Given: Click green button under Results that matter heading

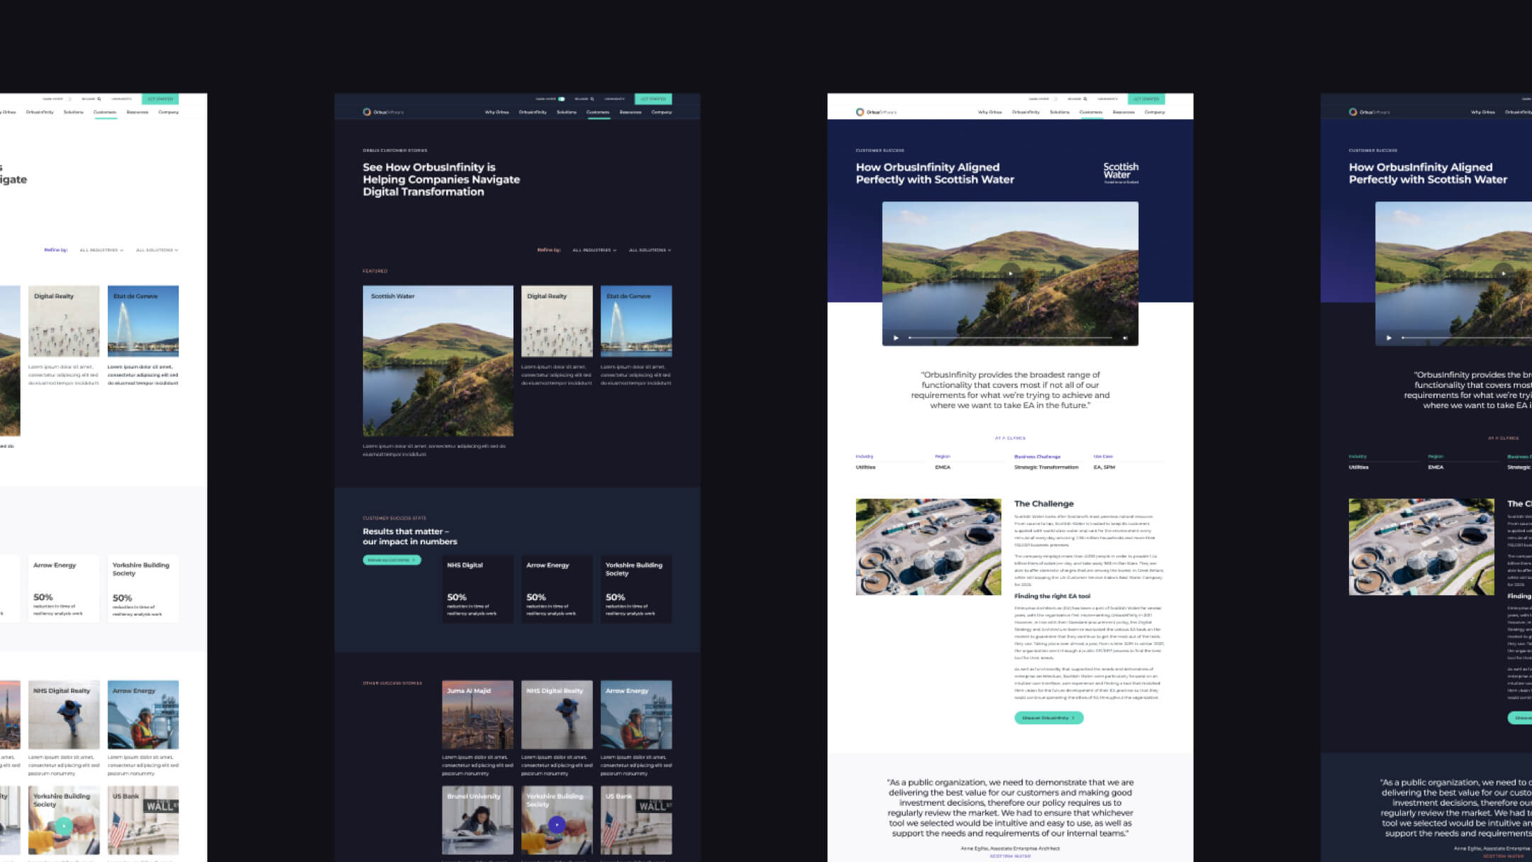Looking at the screenshot, I should (392, 560).
